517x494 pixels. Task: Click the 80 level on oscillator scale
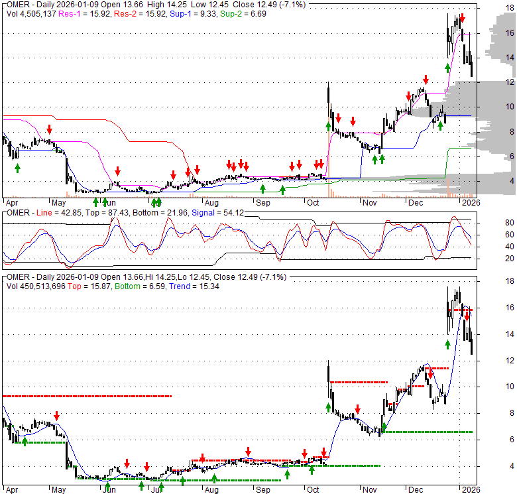(x=510, y=223)
